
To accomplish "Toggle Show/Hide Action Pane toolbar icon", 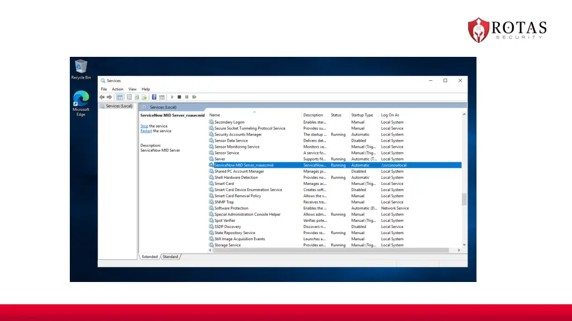I will [162, 97].
